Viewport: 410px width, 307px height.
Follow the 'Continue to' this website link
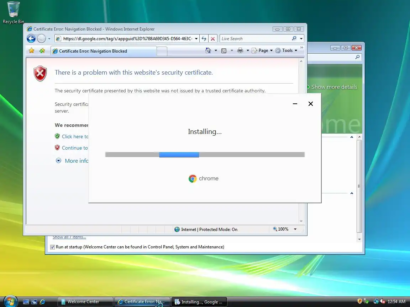coord(75,148)
